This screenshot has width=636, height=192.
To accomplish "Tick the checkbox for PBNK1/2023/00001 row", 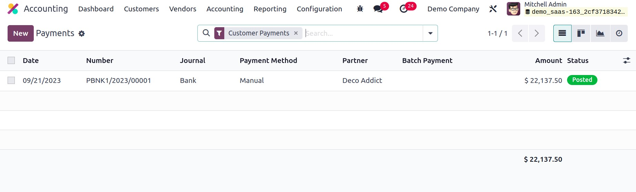I will (11, 81).
